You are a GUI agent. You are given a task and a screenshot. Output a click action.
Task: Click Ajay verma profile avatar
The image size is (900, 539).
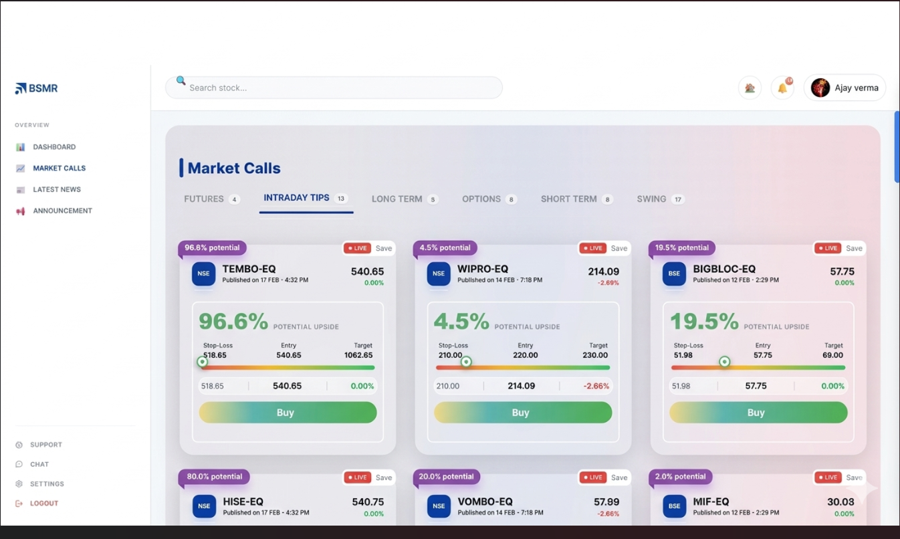pyautogui.click(x=820, y=88)
